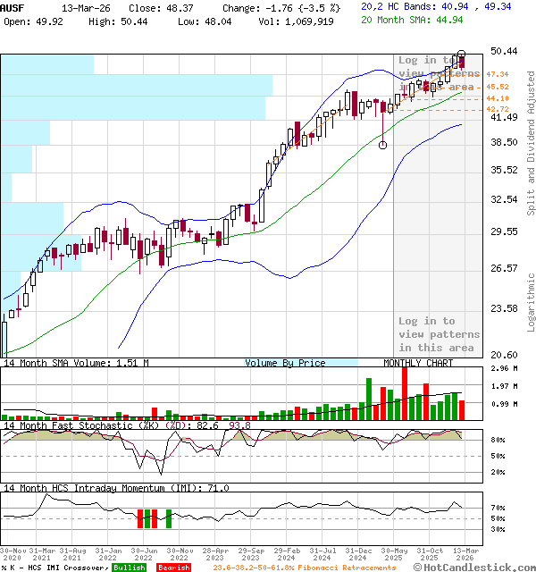The height and width of the screenshot is (572, 536).
Task: Click the upper 'Log in to view patterns' text
Action: pos(439,73)
